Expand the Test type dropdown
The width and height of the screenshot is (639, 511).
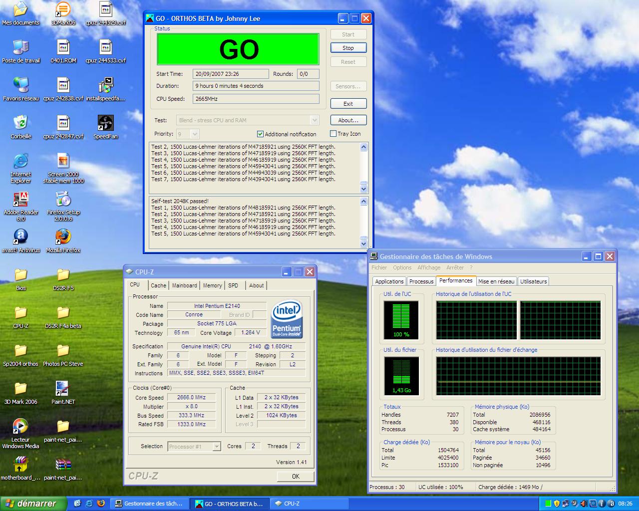tap(314, 120)
